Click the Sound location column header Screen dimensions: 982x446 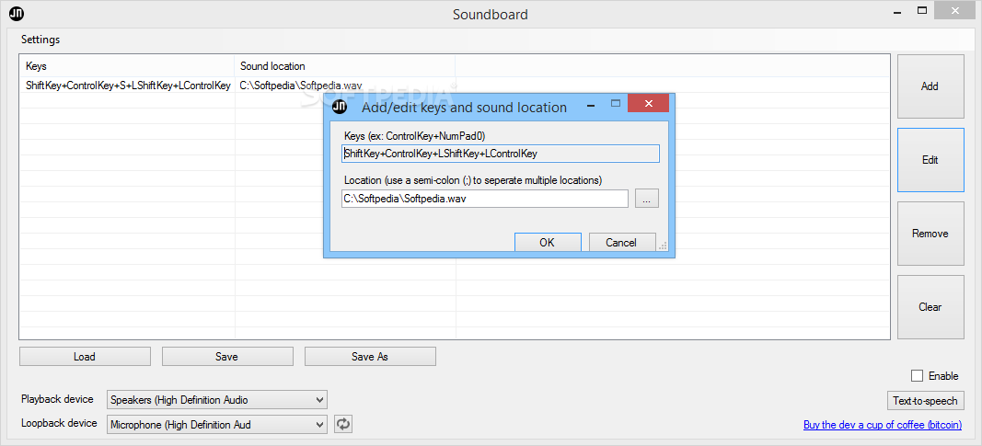345,65
